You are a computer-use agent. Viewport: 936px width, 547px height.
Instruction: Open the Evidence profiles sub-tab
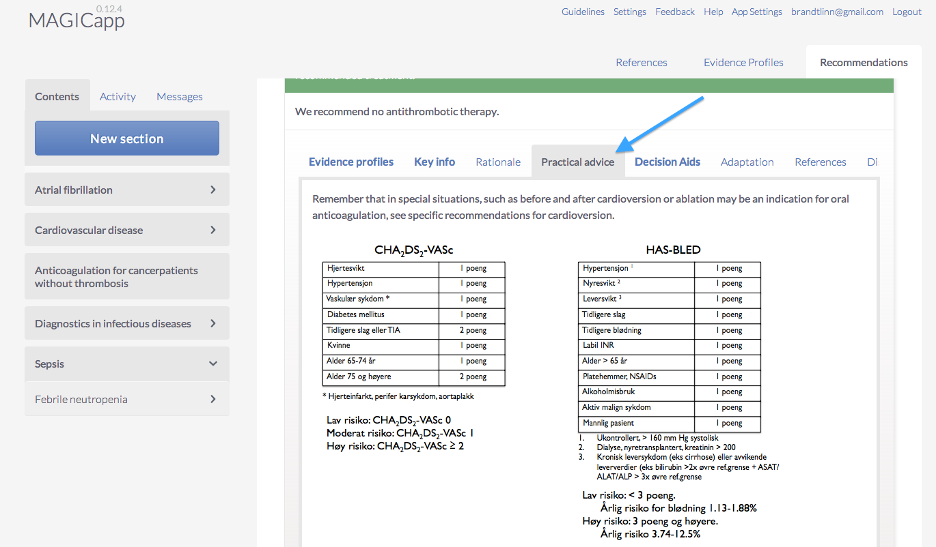coord(351,162)
